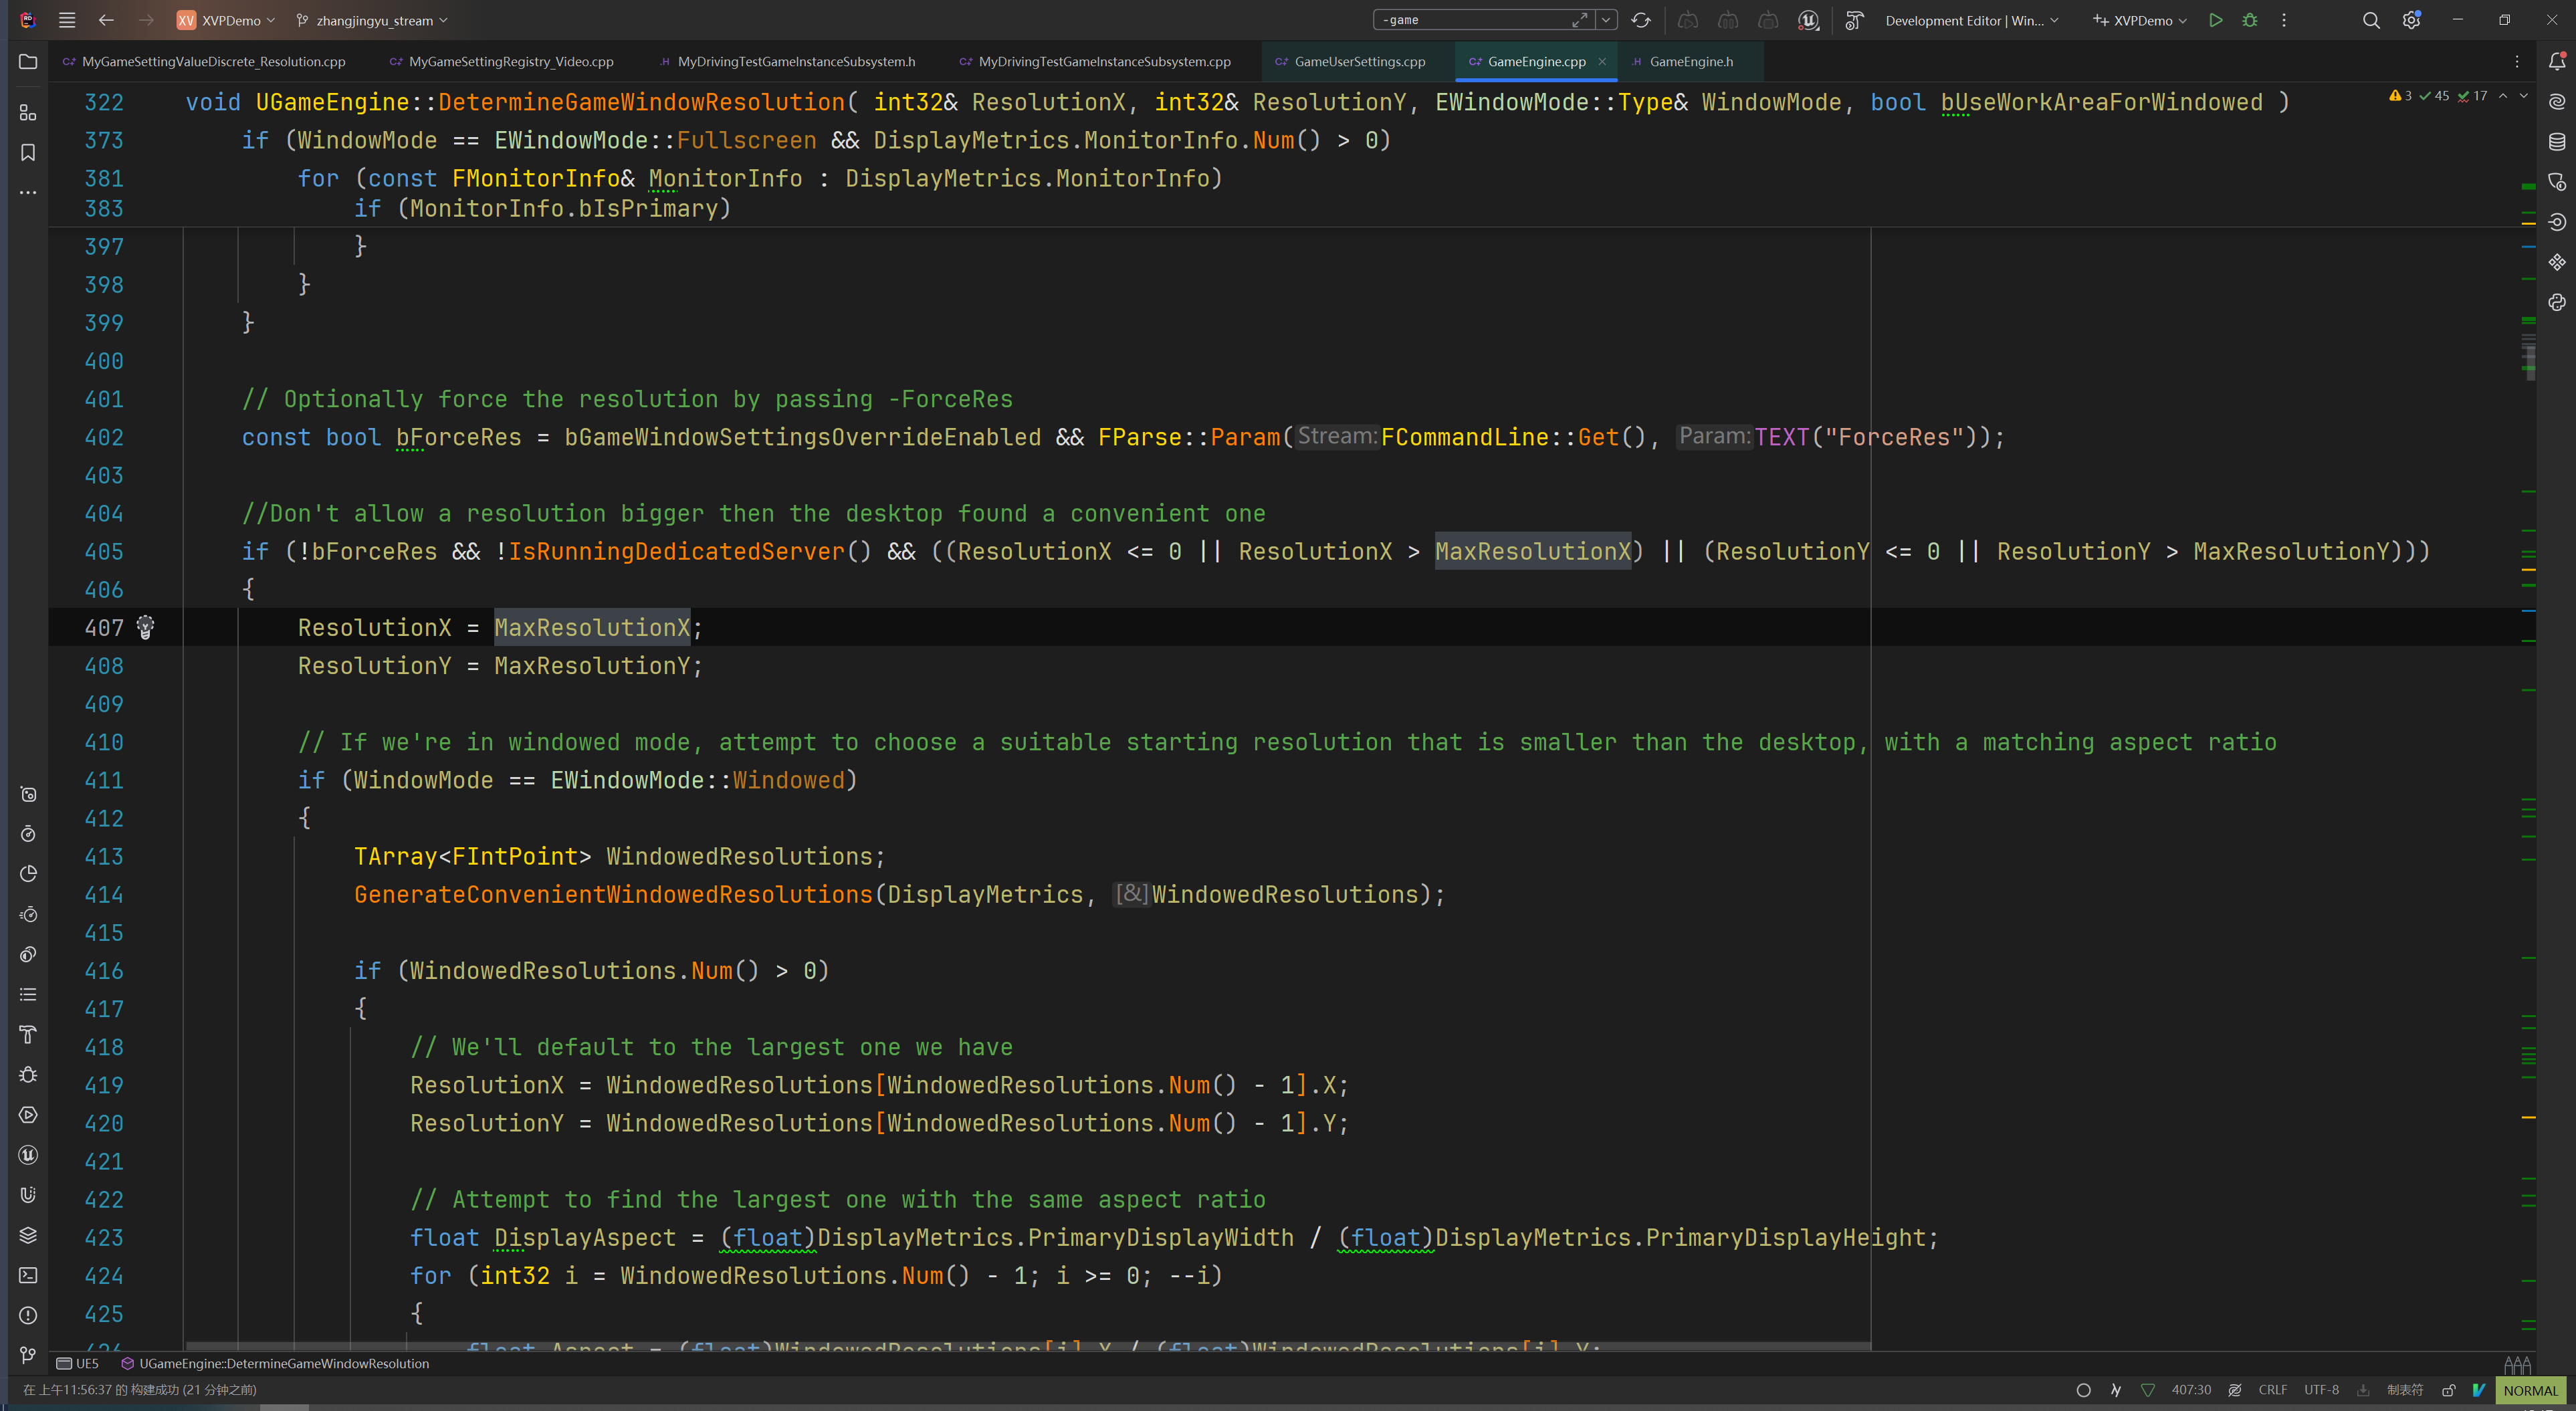Viewport: 2576px width, 1411px height.
Task: Run the XVPDemo configuration
Action: [x=2215, y=20]
